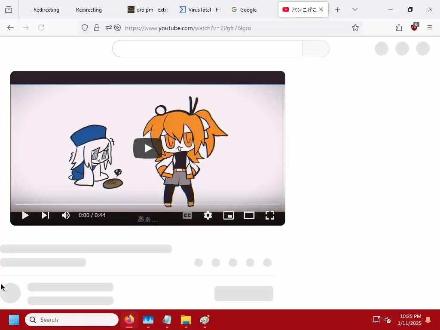This screenshot has height=330, width=440.
Task: Open the Paint app in taskbar
Action: (205, 320)
